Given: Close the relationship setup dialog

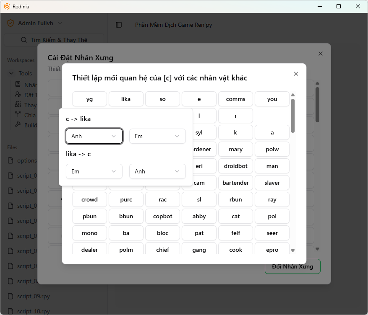Looking at the screenshot, I should 296,74.
